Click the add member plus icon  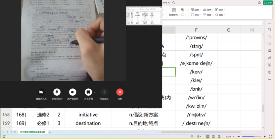[x=104, y=92]
